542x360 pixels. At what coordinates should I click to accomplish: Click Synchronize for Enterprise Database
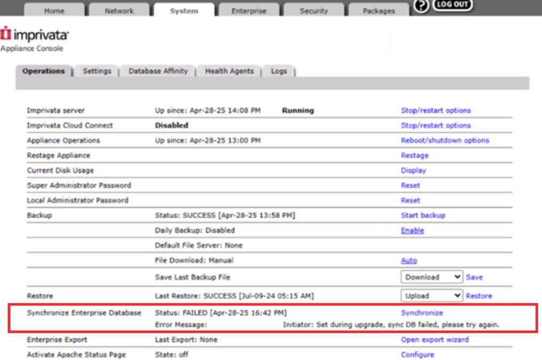(422, 313)
